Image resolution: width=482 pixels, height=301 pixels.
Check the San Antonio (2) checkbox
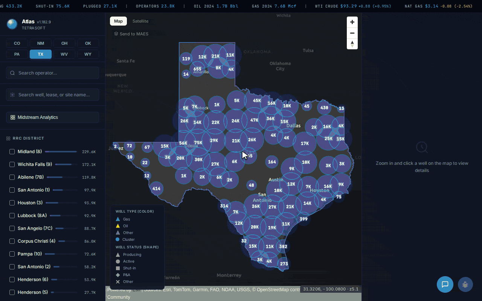point(12,267)
